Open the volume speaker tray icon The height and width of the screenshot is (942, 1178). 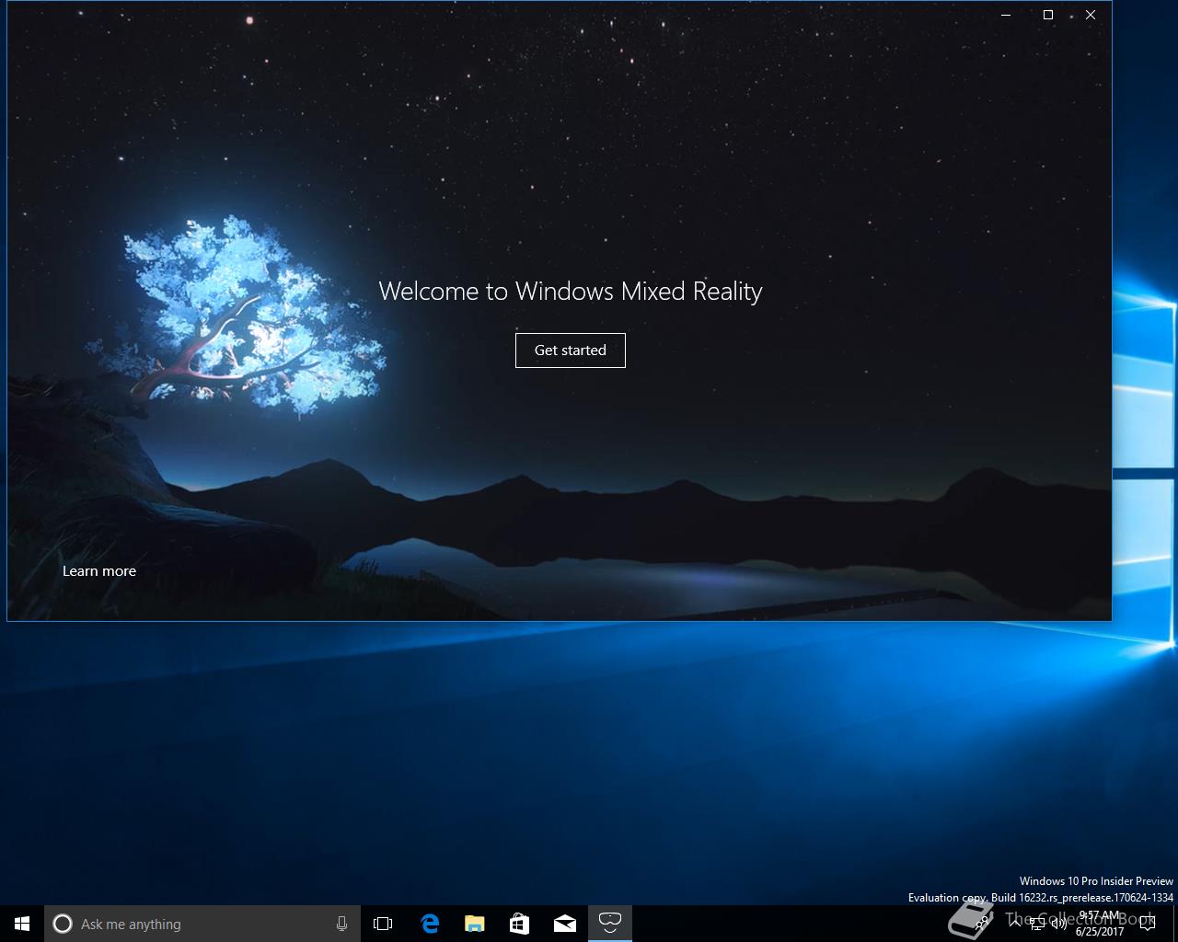coord(1059,924)
